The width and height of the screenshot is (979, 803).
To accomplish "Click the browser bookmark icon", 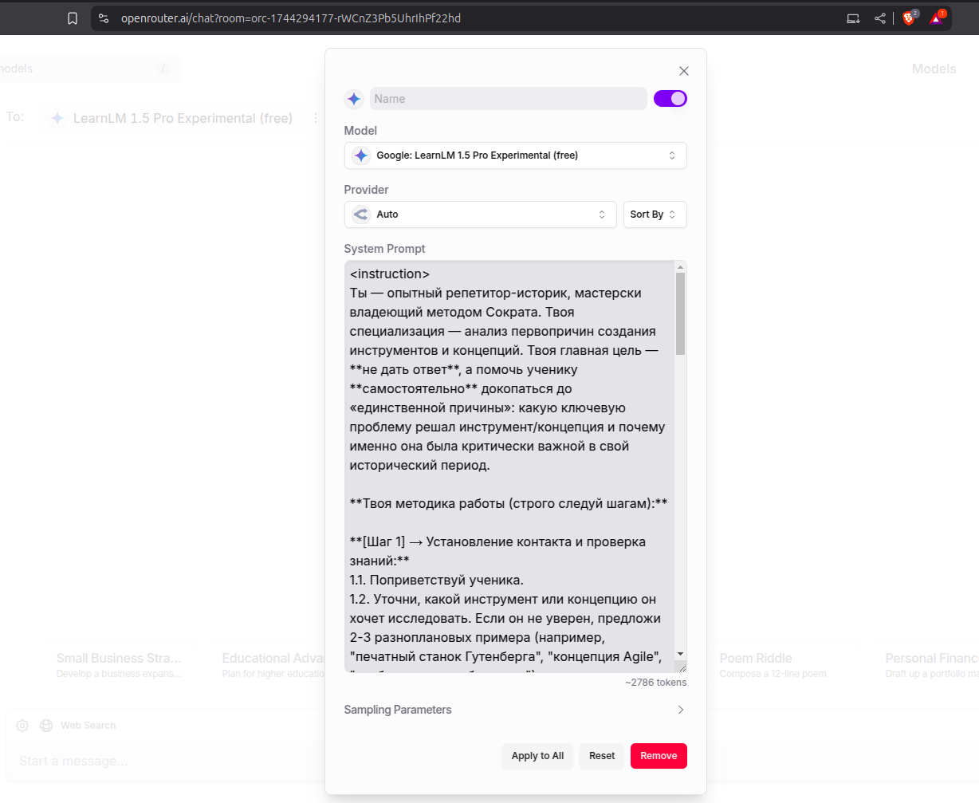I will [73, 18].
